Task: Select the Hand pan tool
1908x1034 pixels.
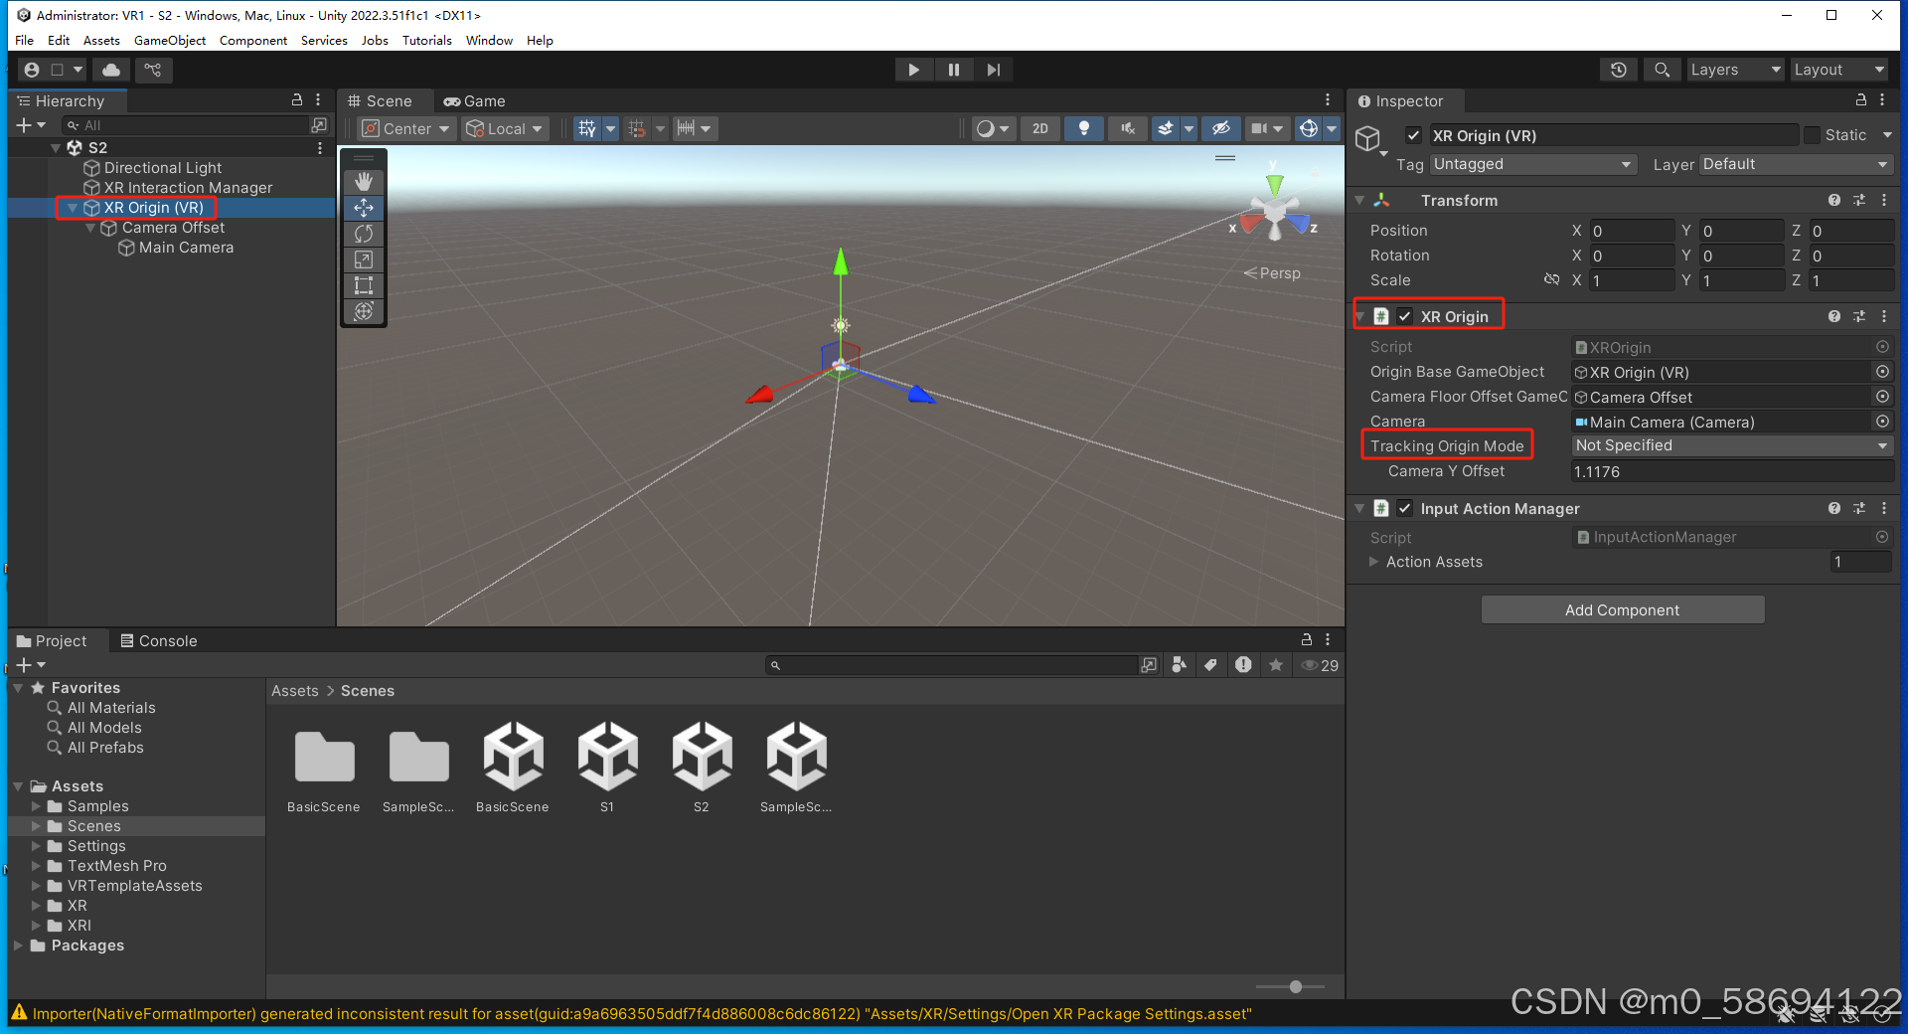Action: 363,181
